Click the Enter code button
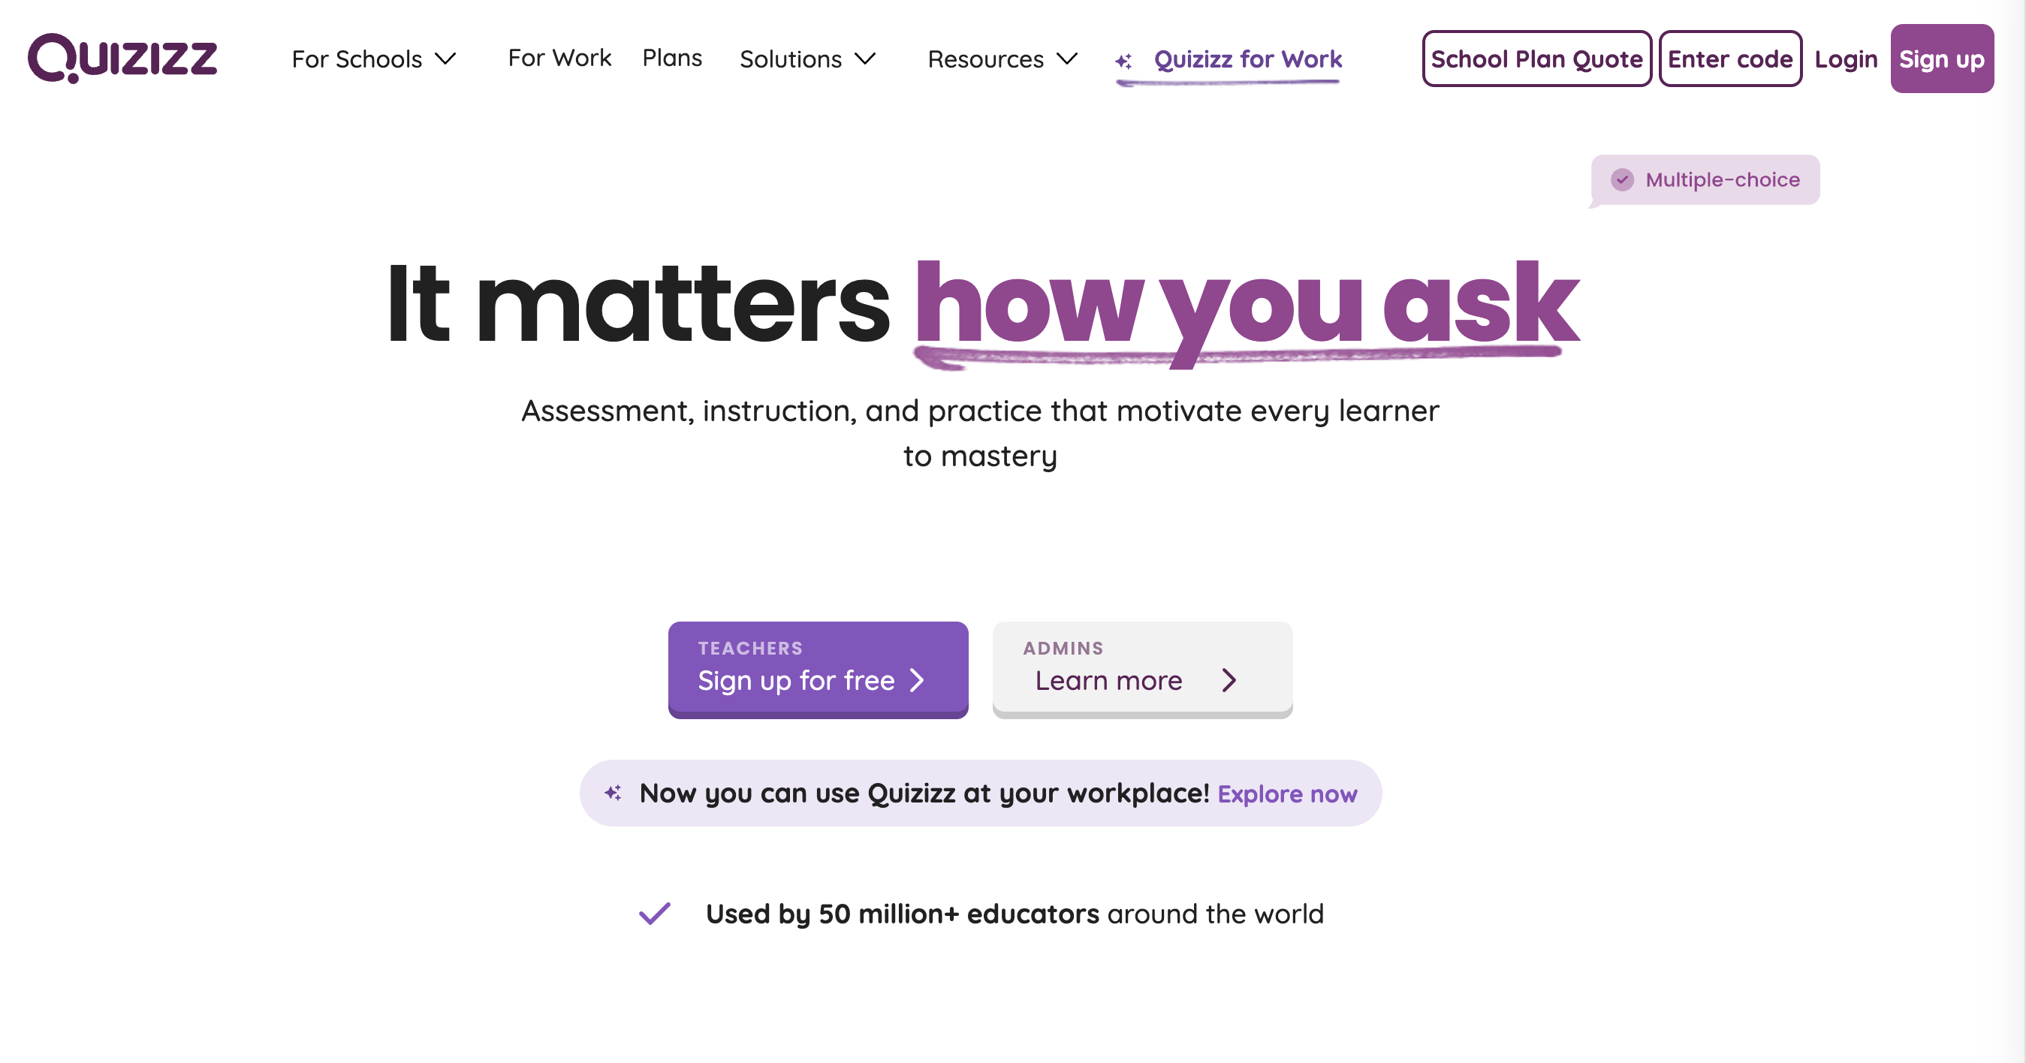Viewport: 2026px width, 1063px height. point(1730,59)
